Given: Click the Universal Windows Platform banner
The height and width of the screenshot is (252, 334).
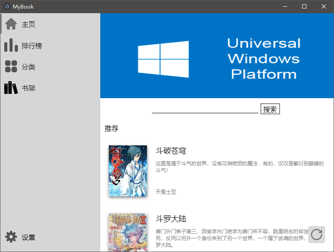Looking at the screenshot, I should [x=217, y=56].
